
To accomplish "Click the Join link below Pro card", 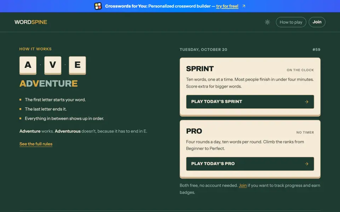I will (x=243, y=185).
